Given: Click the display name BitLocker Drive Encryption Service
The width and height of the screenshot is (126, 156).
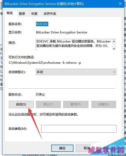Looking at the screenshot, I should coord(62,32).
